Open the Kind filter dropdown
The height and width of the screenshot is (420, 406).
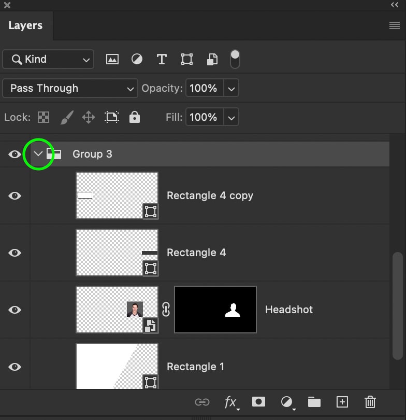[x=48, y=59]
